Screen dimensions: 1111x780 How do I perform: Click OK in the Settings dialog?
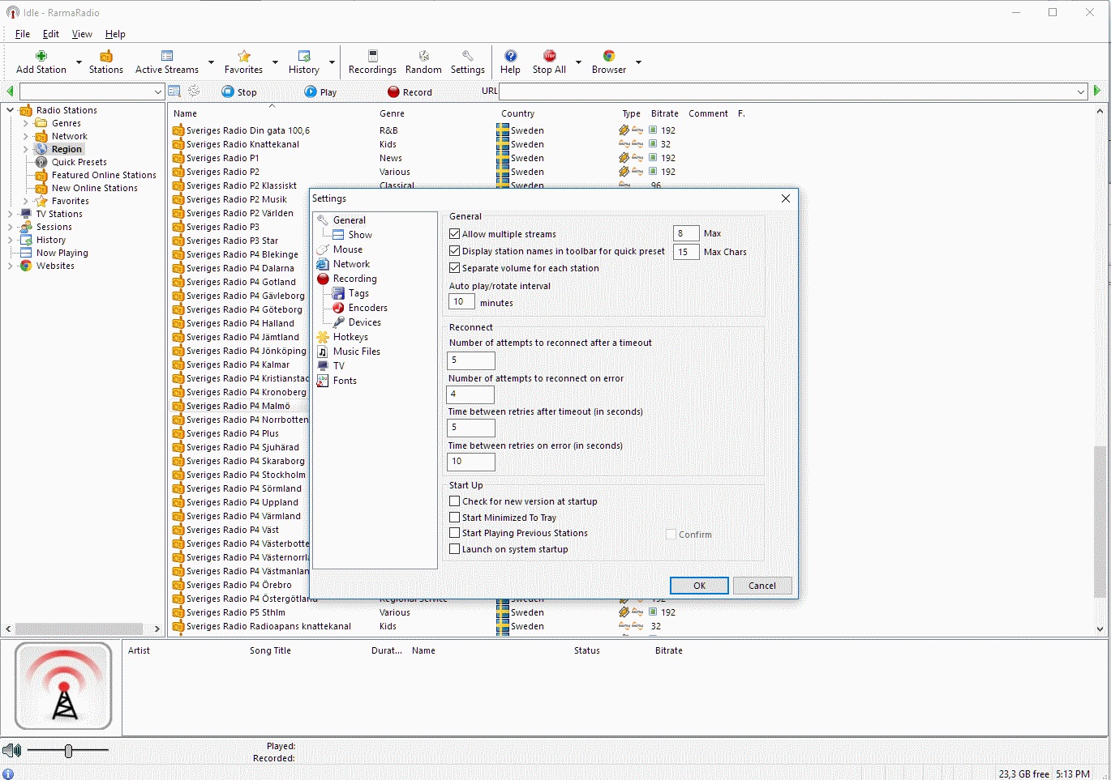coord(699,586)
